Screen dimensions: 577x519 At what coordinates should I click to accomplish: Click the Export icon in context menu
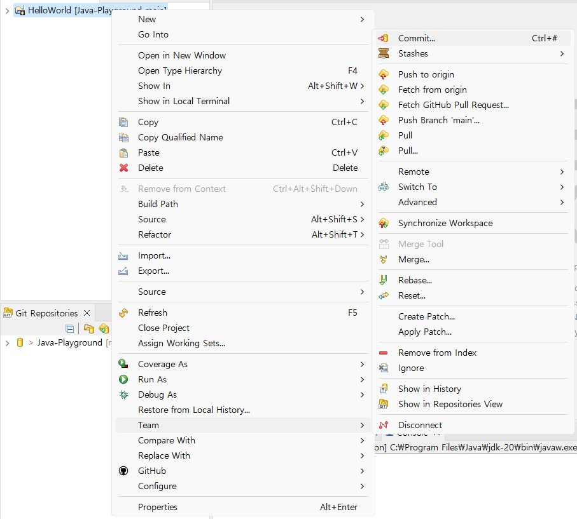point(123,271)
